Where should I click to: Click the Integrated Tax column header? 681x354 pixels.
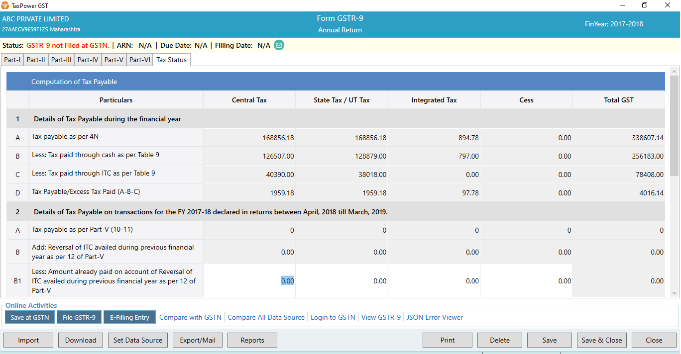[434, 100]
